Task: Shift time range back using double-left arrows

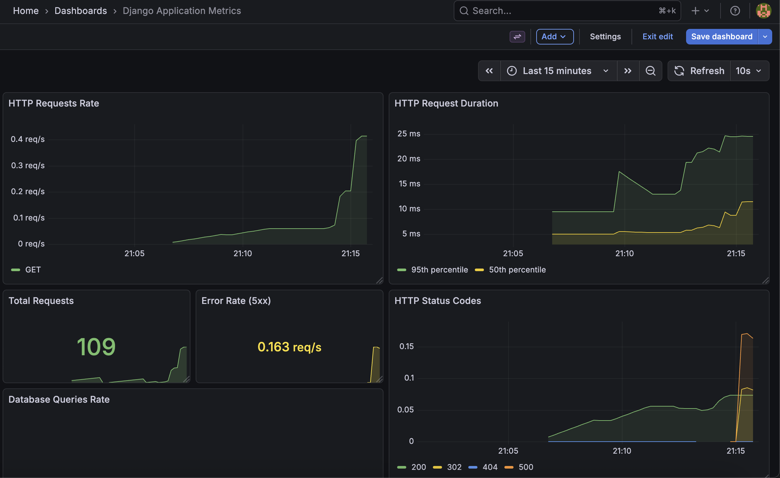Action: pyautogui.click(x=489, y=70)
